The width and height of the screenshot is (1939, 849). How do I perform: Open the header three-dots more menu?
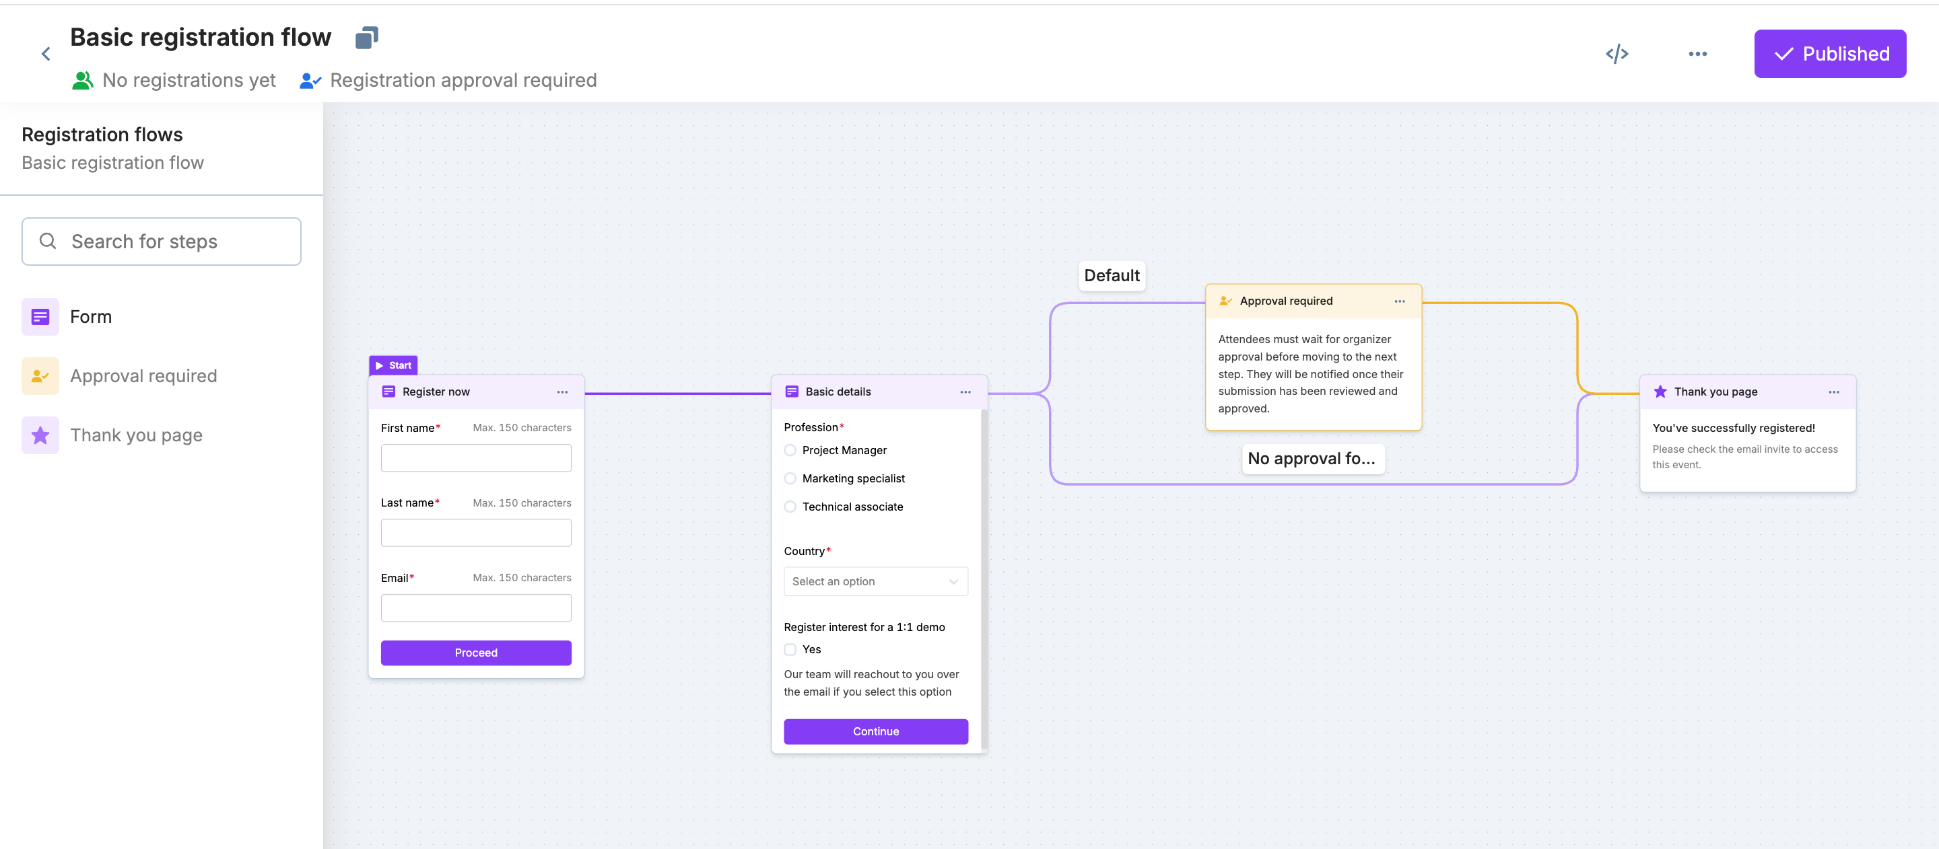coord(1697,53)
